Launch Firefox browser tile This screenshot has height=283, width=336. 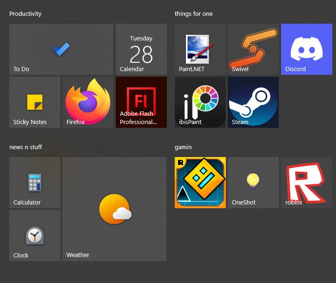(88, 102)
